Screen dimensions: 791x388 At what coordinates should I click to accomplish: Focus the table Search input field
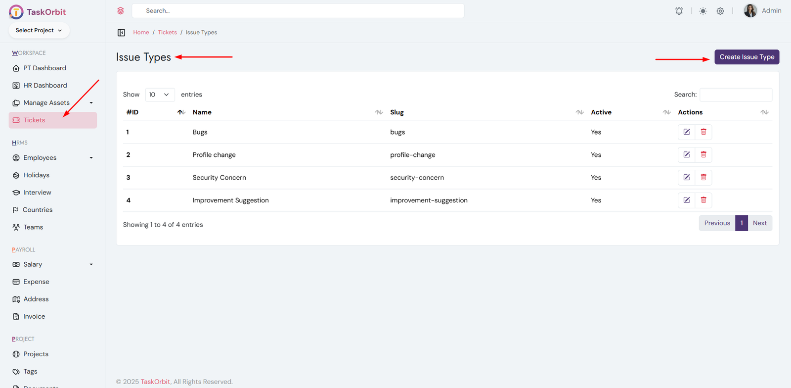[736, 95]
